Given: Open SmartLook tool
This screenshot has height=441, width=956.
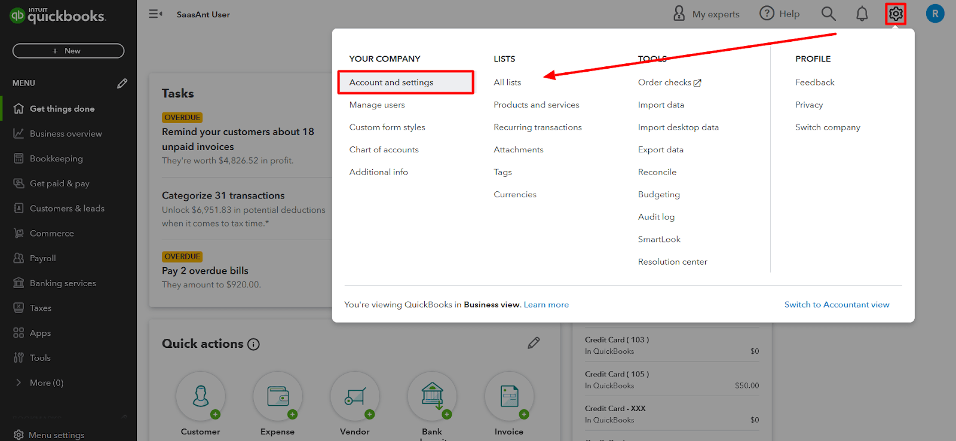Looking at the screenshot, I should tap(659, 239).
